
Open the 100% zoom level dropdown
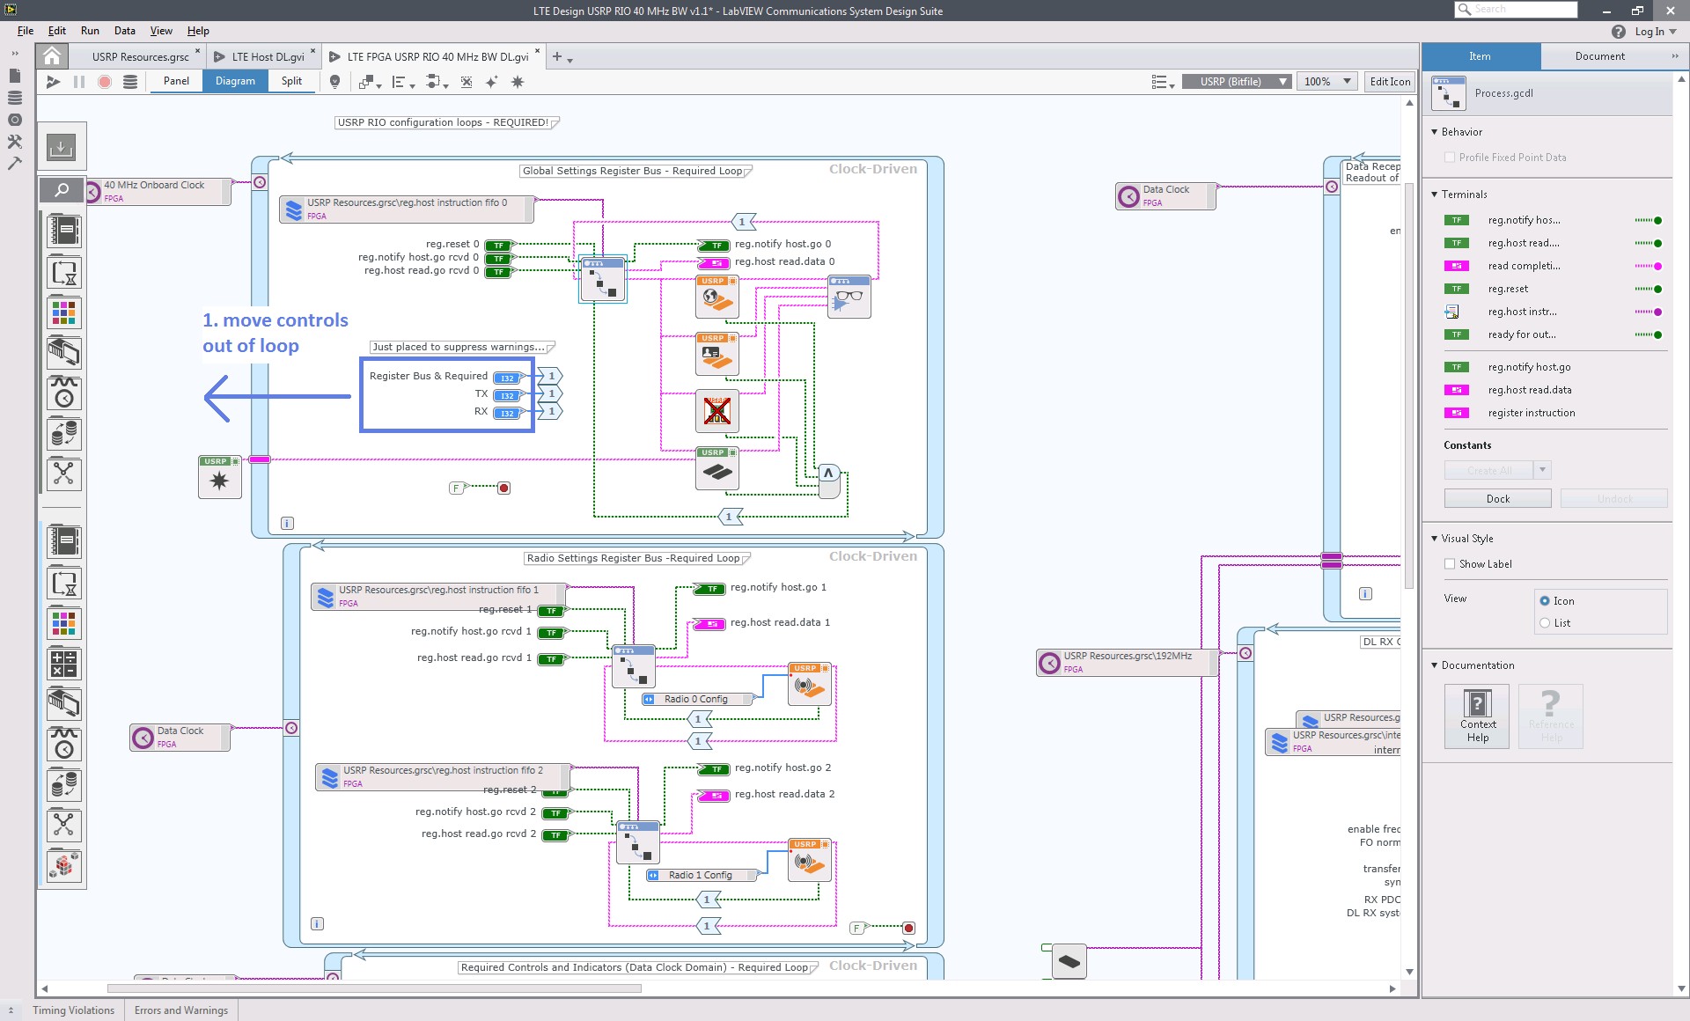click(x=1326, y=82)
